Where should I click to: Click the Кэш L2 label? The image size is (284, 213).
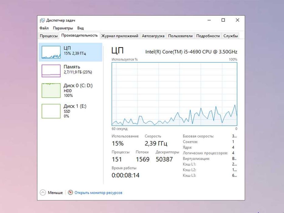(189, 170)
